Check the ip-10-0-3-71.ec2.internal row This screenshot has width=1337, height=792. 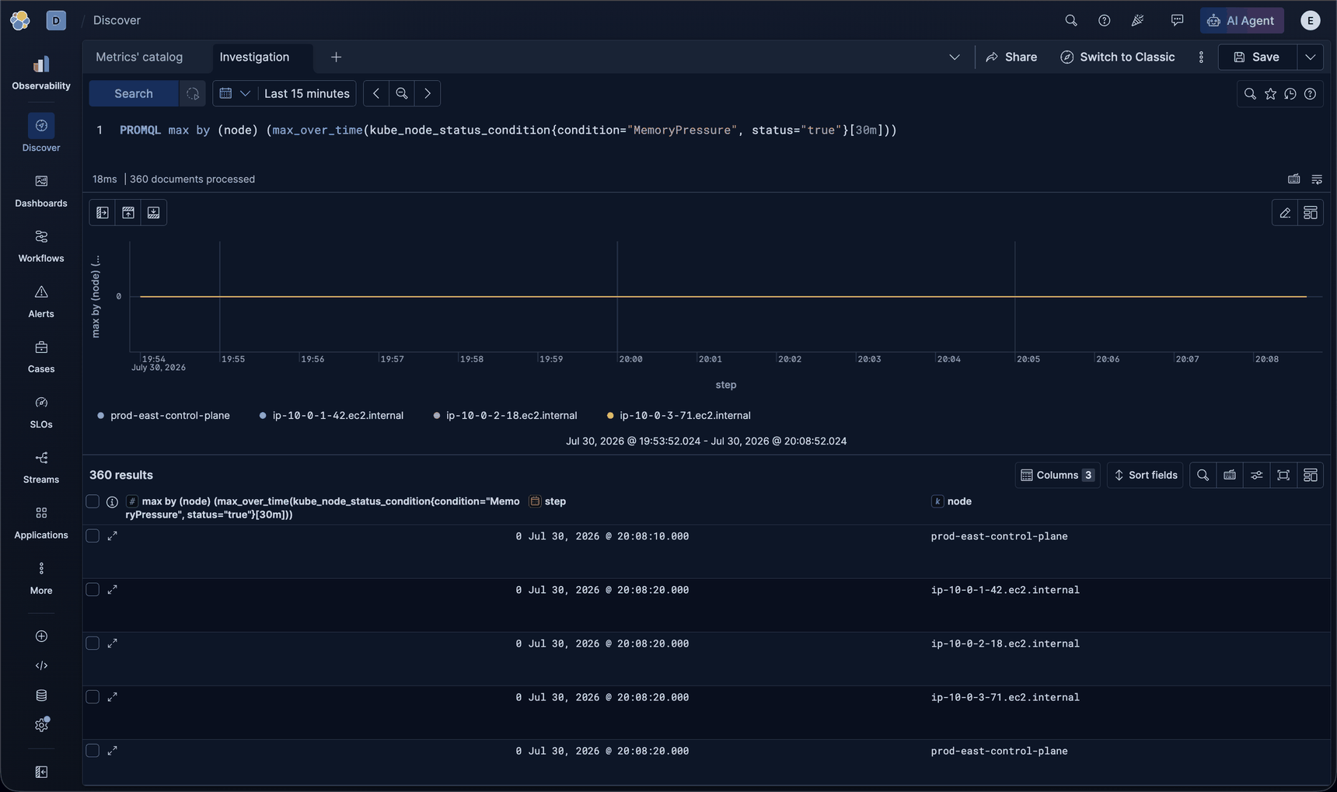pyautogui.click(x=93, y=697)
